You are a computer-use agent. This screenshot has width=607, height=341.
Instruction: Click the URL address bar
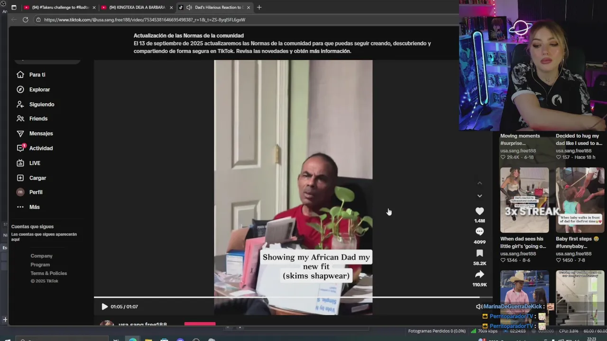[x=247, y=20]
